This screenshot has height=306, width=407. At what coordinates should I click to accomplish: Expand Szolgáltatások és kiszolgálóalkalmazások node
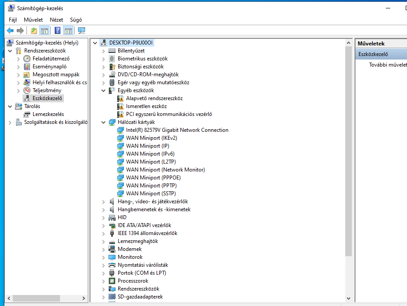coord(10,123)
